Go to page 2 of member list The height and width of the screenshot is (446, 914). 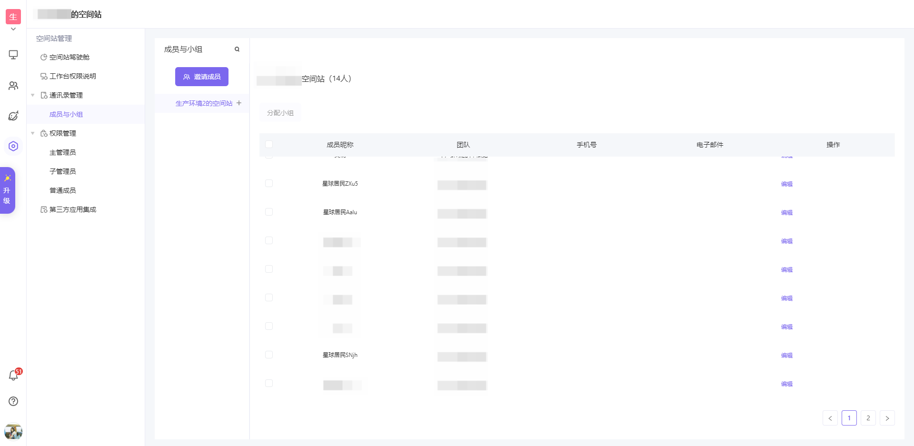click(868, 418)
